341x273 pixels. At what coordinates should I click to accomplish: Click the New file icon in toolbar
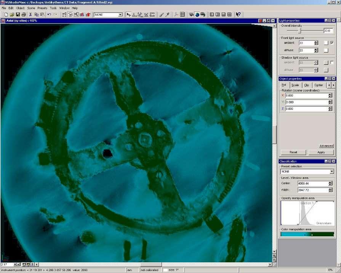tap(6, 14)
